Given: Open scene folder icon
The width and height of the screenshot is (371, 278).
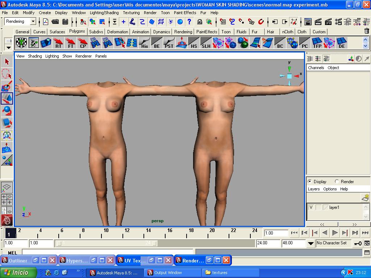Looking at the screenshot, I should tap(55, 22).
